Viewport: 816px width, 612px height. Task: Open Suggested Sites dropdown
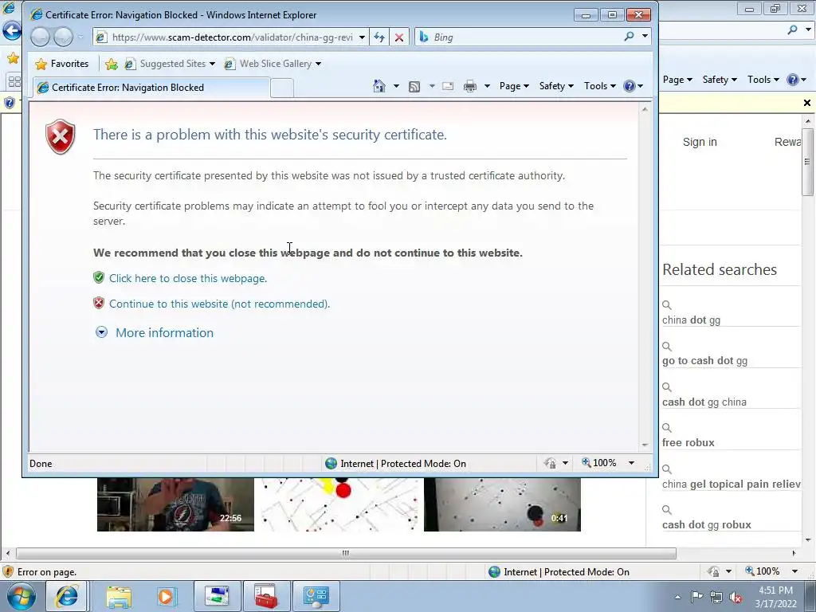[212, 64]
